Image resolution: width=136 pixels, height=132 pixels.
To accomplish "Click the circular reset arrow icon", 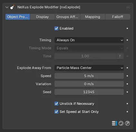I will (x=121, y=123).
